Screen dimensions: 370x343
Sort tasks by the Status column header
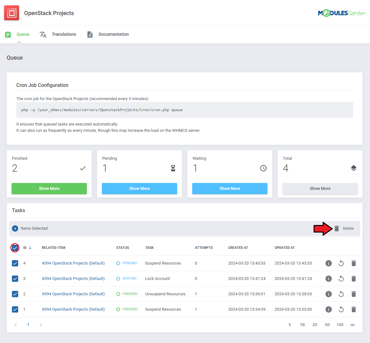pyautogui.click(x=123, y=248)
